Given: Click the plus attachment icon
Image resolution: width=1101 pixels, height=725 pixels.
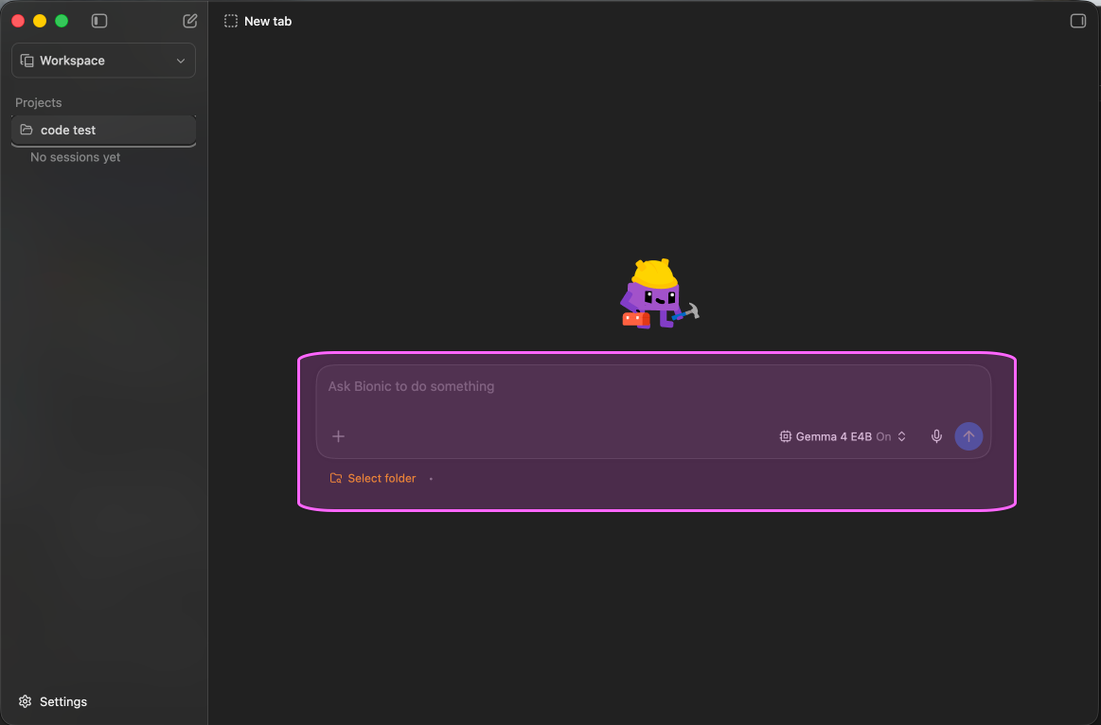Looking at the screenshot, I should point(339,436).
